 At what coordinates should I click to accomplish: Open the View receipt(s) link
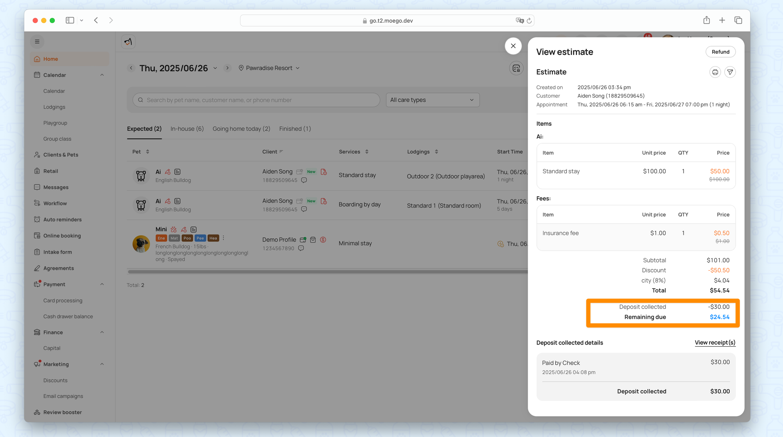[x=715, y=343]
